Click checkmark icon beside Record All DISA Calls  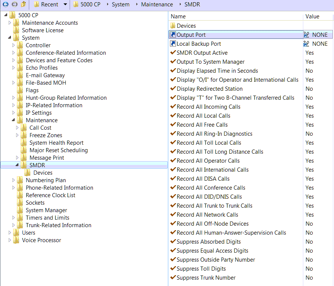pyautogui.click(x=173, y=178)
